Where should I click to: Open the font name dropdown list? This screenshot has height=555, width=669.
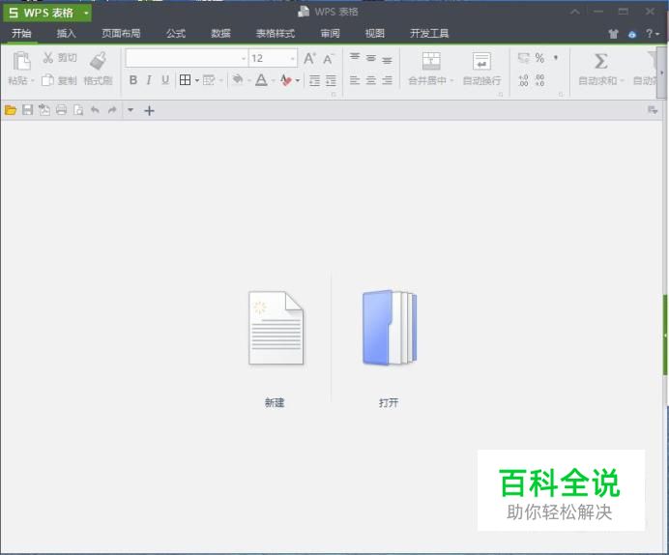point(244,59)
